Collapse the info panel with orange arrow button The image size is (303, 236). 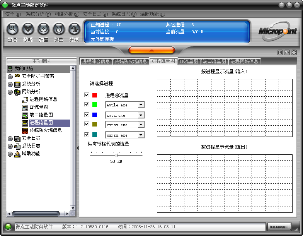pyautogui.click(x=151, y=50)
